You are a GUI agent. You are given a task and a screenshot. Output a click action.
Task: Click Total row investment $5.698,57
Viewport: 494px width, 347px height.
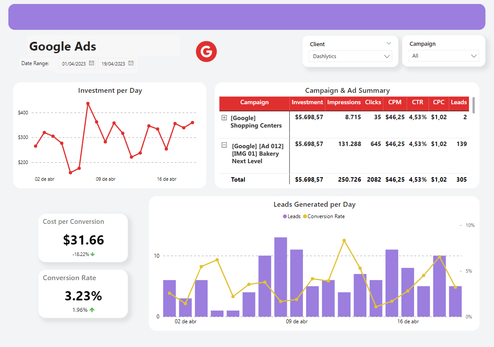click(309, 179)
